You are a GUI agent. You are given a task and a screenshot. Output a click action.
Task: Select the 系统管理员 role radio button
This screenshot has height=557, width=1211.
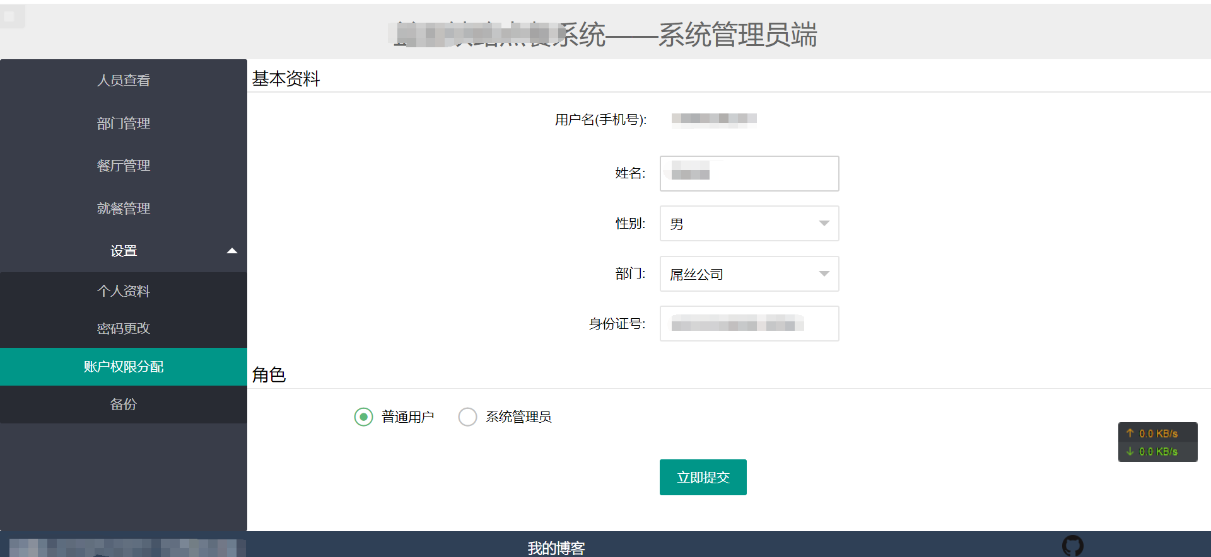pos(467,417)
